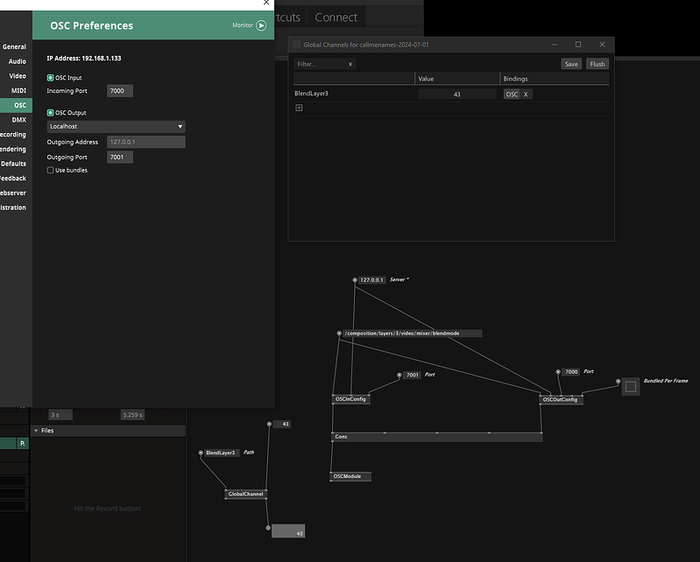Click the Value column header
The image size is (700, 562).
click(457, 79)
